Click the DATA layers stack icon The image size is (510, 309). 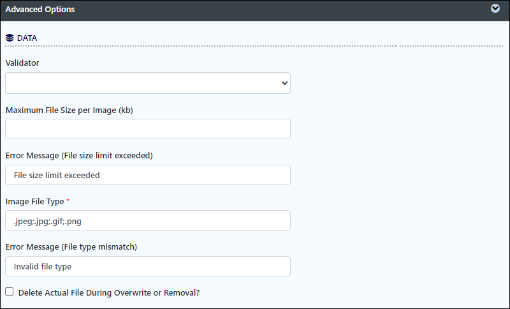tap(10, 38)
